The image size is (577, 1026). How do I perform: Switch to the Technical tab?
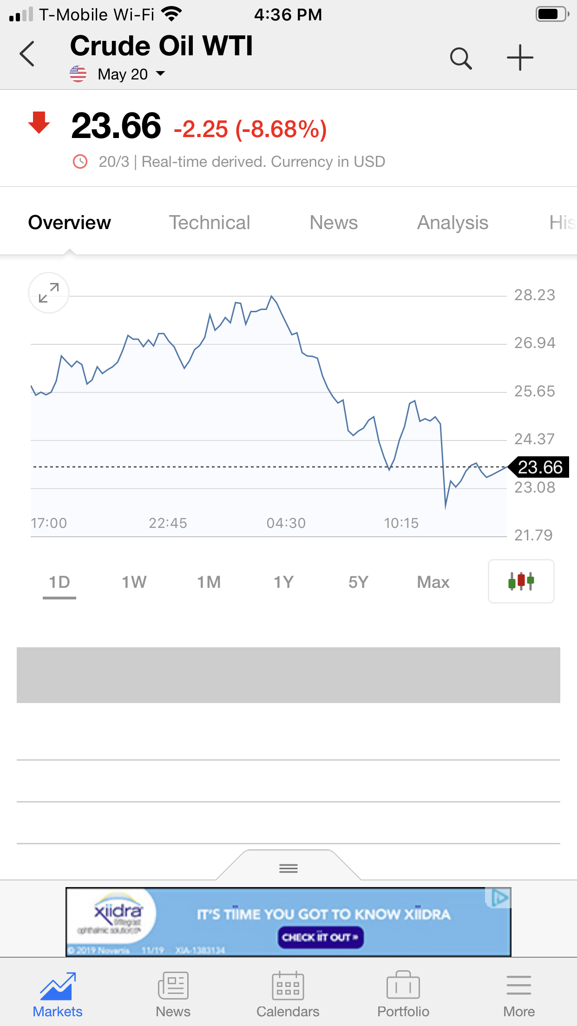click(209, 223)
